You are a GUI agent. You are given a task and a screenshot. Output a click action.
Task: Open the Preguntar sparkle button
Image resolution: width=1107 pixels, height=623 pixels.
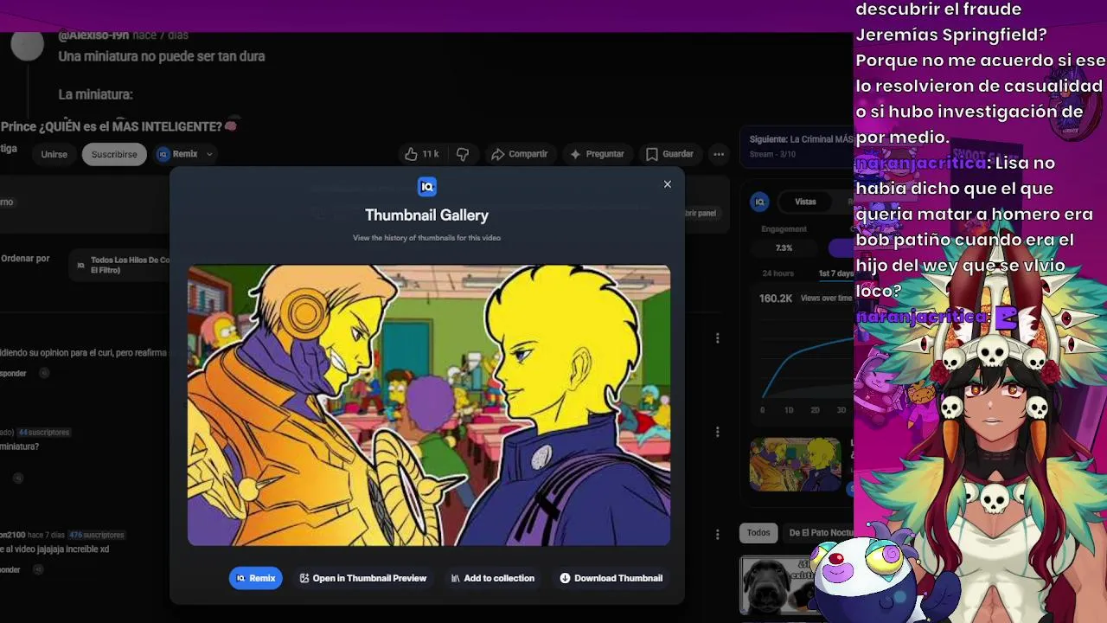pos(597,154)
